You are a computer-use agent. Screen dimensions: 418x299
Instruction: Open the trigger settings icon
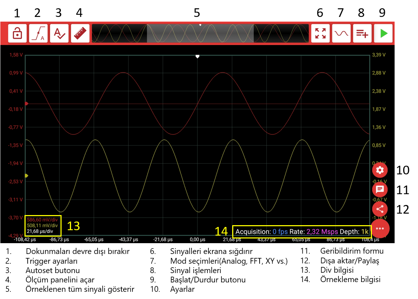38,34
